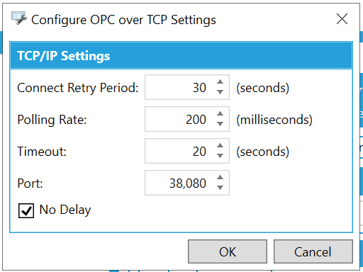Close the Configure OPC over TCP dialog
The height and width of the screenshot is (272, 363).
[342, 19]
